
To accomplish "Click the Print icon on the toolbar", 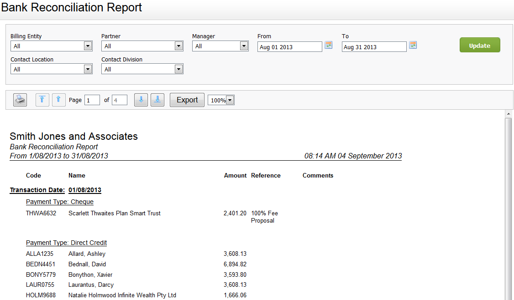I will pyautogui.click(x=20, y=100).
